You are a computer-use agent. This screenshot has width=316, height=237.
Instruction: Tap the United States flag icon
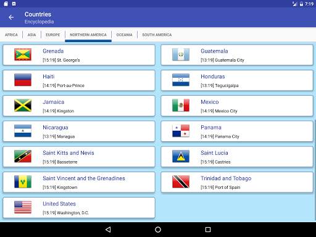(23, 207)
